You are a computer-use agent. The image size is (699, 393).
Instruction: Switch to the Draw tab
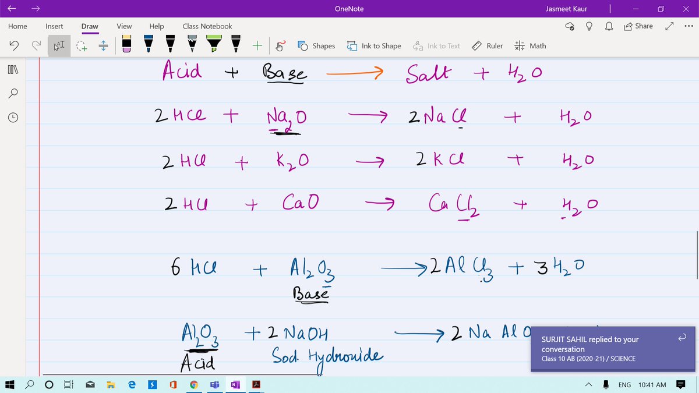point(90,26)
